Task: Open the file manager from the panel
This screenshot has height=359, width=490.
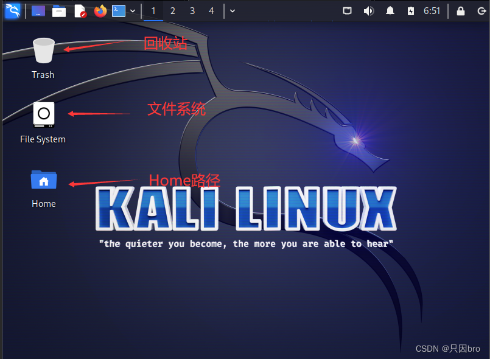Action: pyautogui.click(x=59, y=11)
